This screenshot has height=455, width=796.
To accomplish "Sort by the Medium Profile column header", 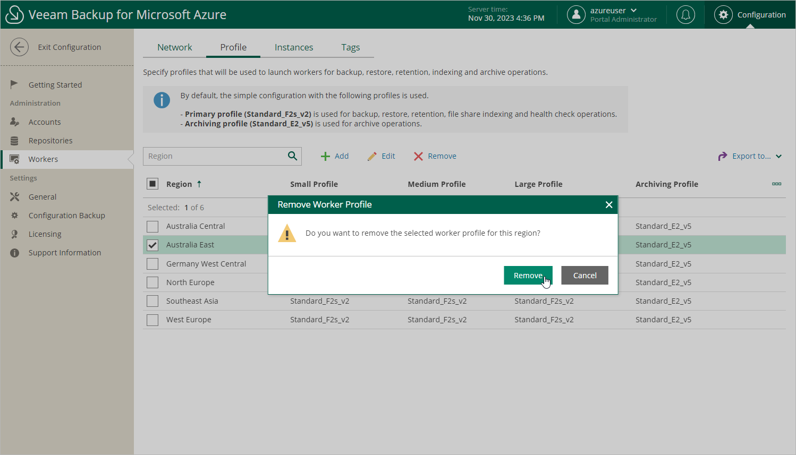I will pyautogui.click(x=437, y=184).
